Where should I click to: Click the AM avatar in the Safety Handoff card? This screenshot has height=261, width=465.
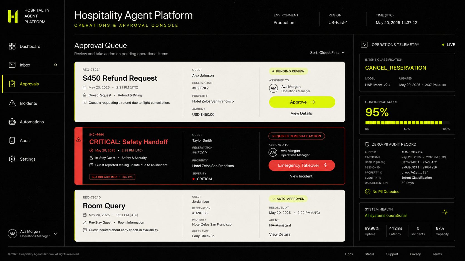pyautogui.click(x=273, y=153)
